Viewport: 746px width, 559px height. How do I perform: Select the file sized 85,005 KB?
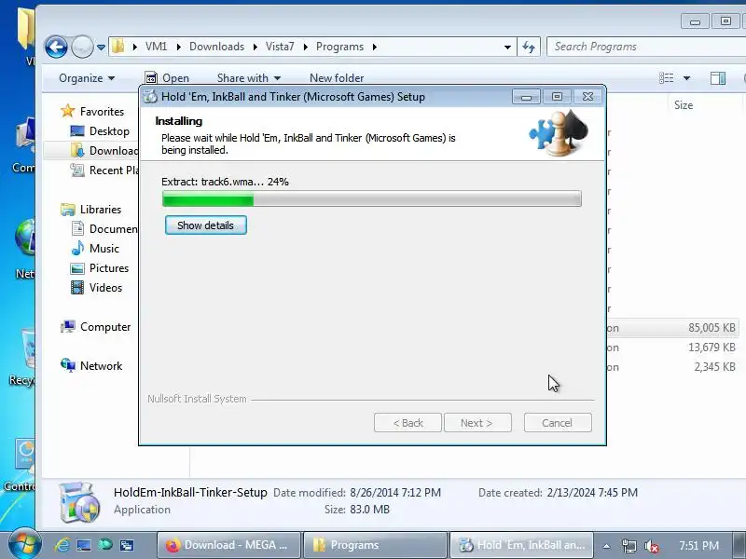[x=673, y=328]
